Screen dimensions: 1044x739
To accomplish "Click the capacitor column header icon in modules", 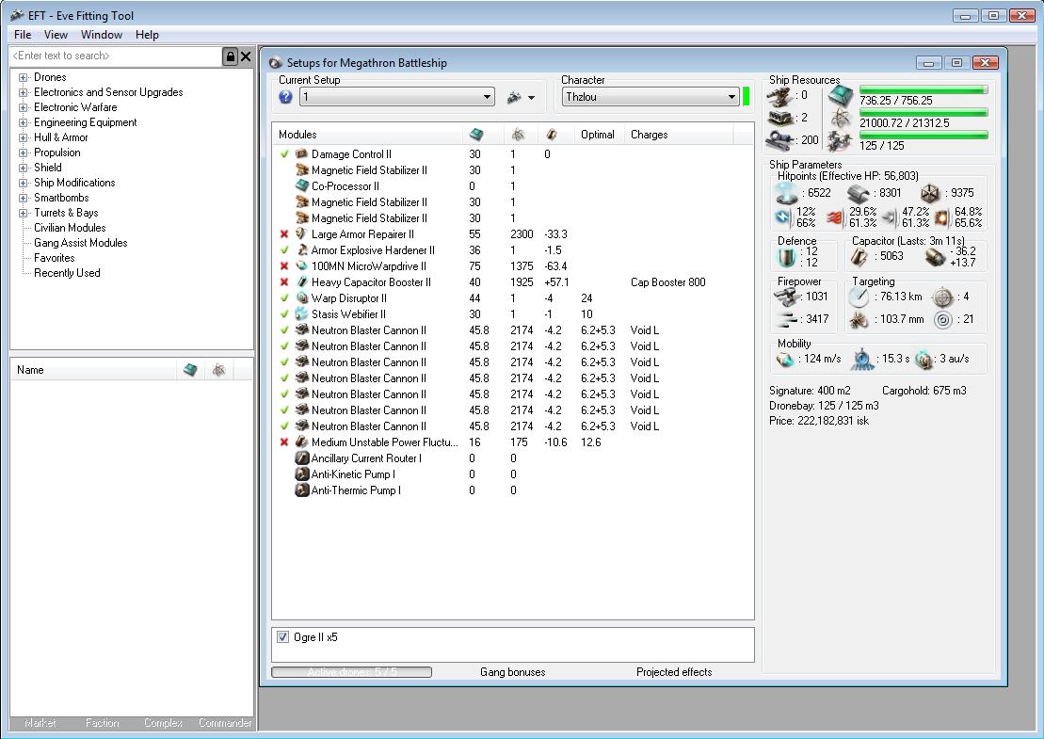I will tap(552, 135).
